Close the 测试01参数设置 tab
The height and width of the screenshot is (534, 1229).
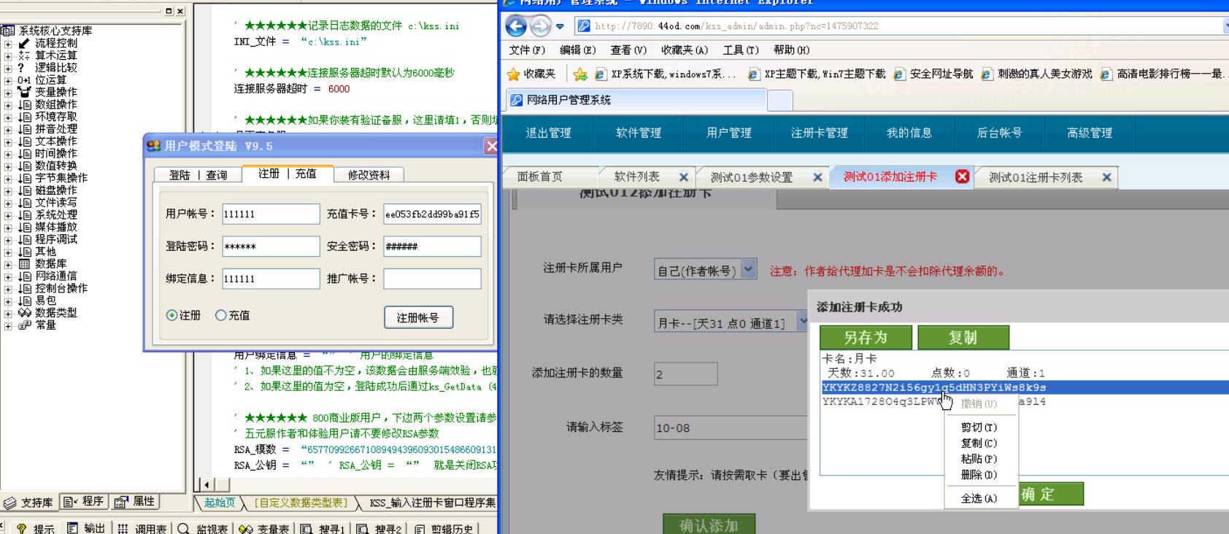[x=817, y=177]
